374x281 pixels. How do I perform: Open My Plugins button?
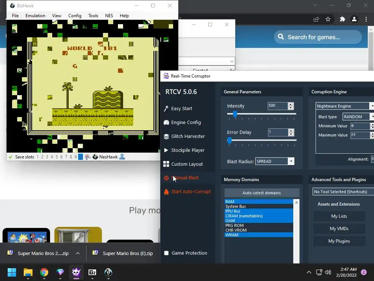339,241
